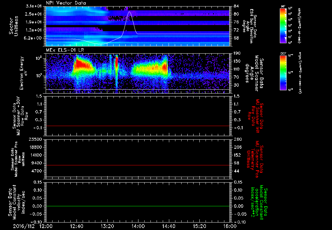Image resolution: width=332 pixels, height=230 pixels.
Task: Click the peak of the white sun elevation curve
Action: 129,12
